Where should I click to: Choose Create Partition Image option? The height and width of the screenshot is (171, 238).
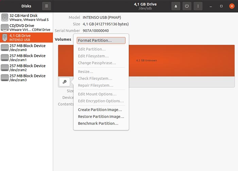(100, 110)
